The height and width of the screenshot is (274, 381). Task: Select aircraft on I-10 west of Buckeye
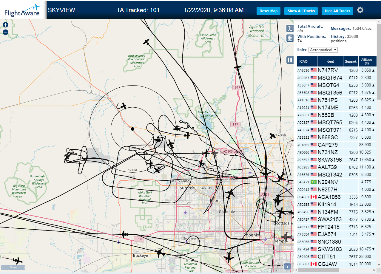[x=124, y=234]
